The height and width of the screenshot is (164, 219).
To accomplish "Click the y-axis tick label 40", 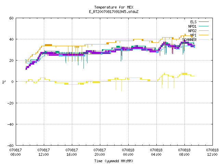I will click(11, 39).
